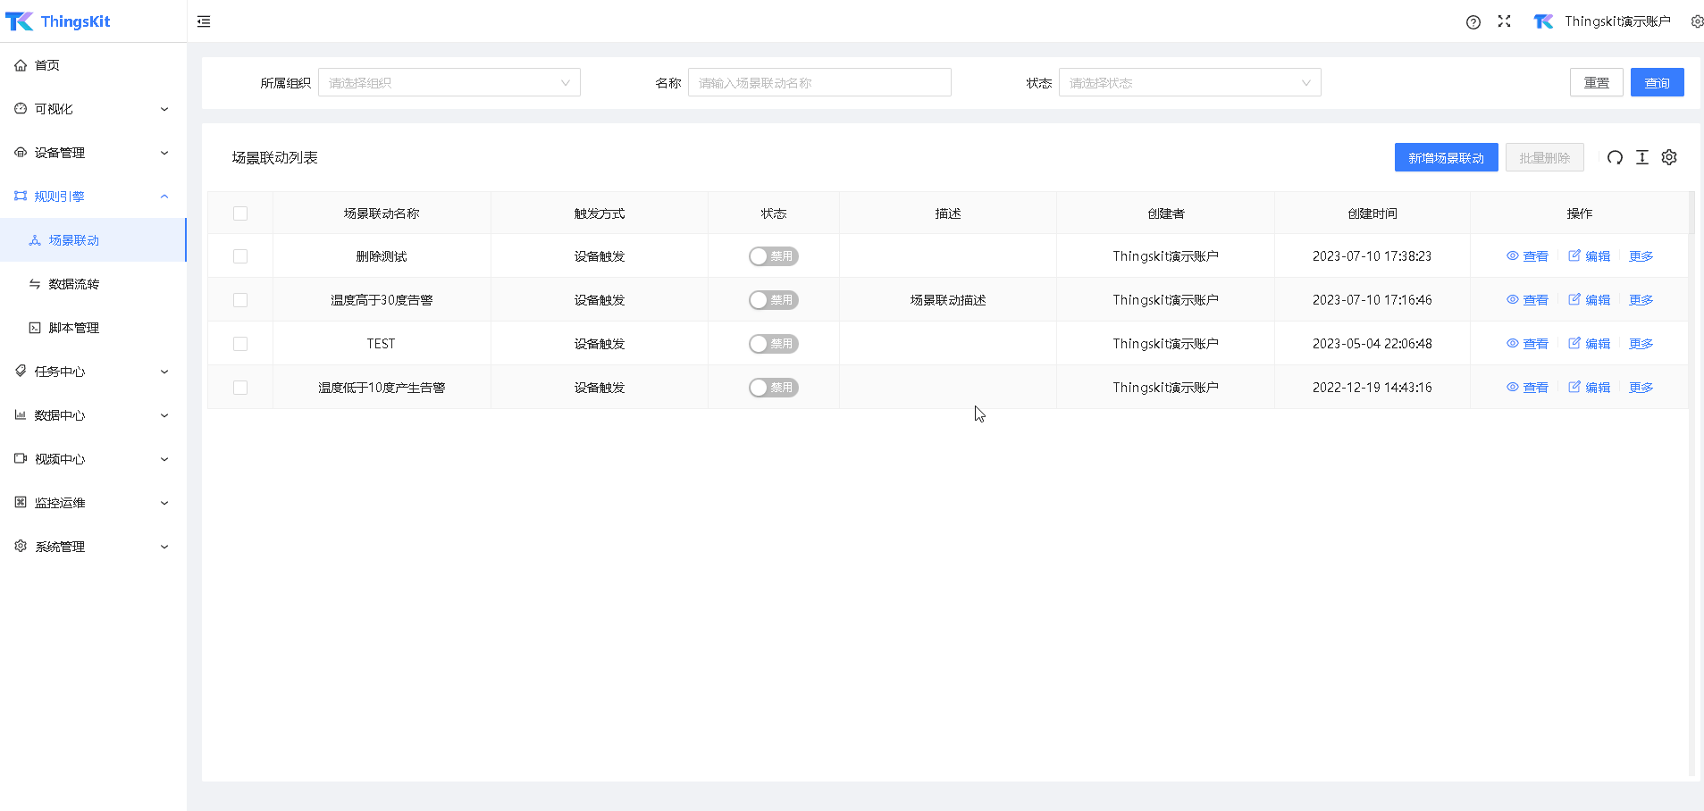This screenshot has height=811, width=1704.
Task: Click the ThingsKit logo icon
Action: [19, 21]
